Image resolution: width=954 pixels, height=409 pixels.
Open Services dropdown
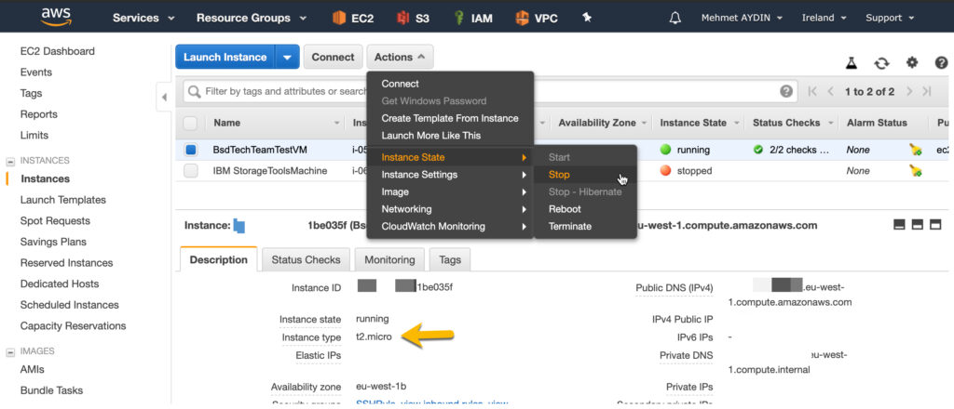point(143,19)
